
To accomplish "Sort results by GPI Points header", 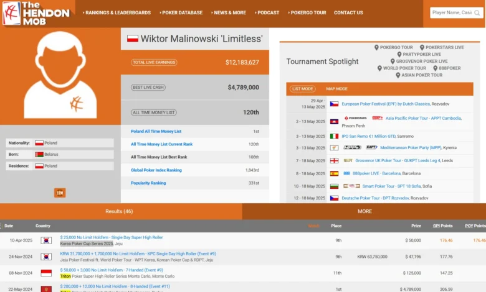I will pos(442,226).
